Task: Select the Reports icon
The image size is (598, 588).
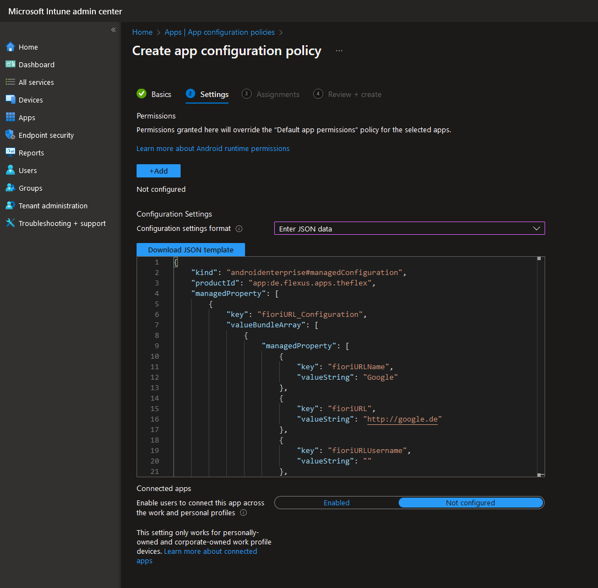Action: [x=10, y=153]
